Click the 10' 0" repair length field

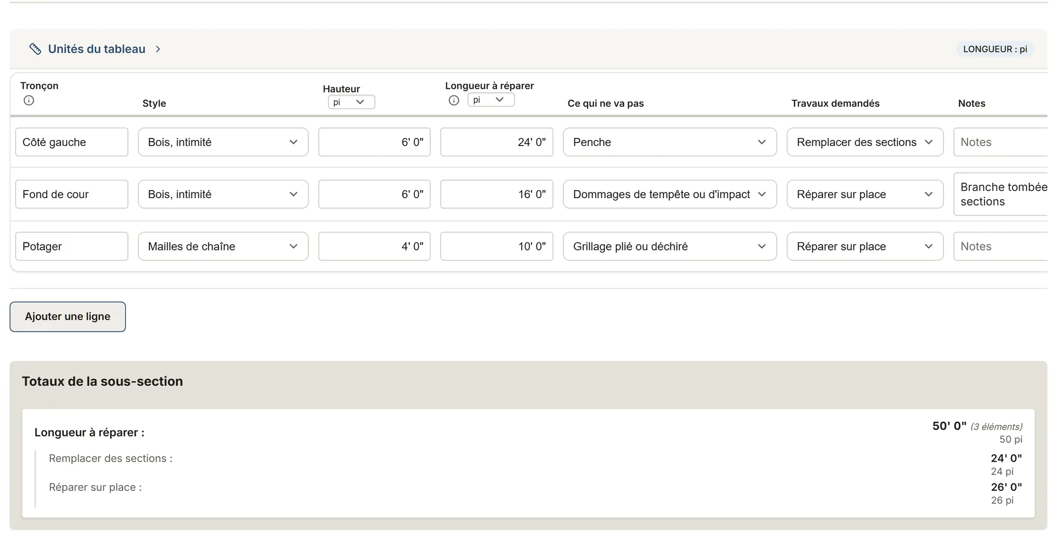point(497,246)
